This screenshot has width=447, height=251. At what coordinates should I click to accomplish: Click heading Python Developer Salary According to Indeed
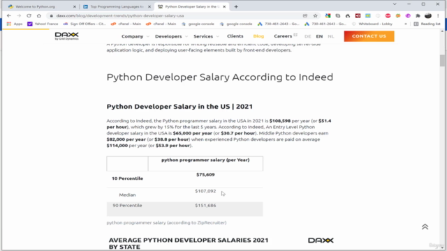[x=219, y=77]
